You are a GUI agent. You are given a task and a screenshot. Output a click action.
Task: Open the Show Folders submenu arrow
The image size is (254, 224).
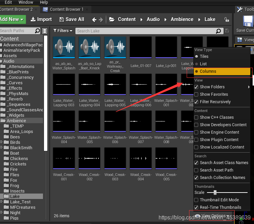click(x=249, y=87)
